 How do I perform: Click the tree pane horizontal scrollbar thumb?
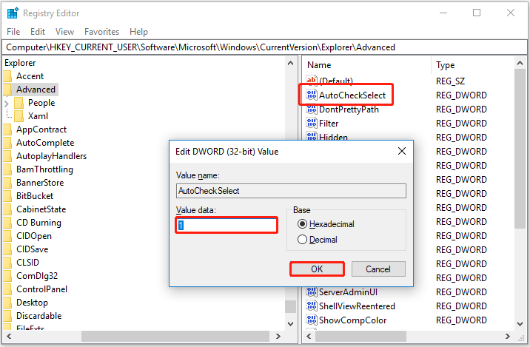click(175, 336)
